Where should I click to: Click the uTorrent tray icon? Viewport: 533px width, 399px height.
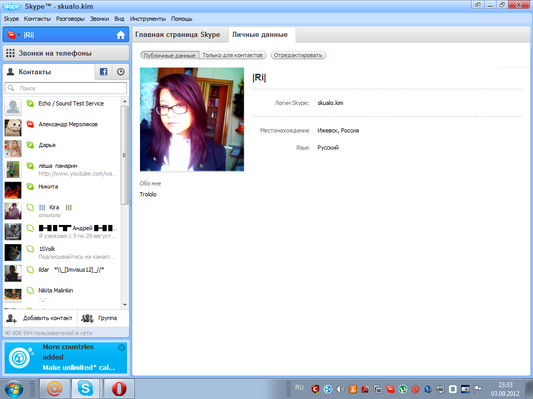(403, 389)
